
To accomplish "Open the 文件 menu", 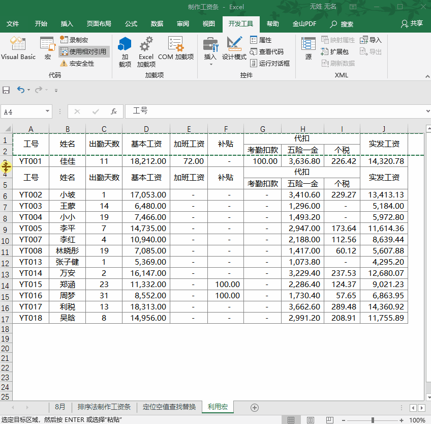I will click(13, 24).
